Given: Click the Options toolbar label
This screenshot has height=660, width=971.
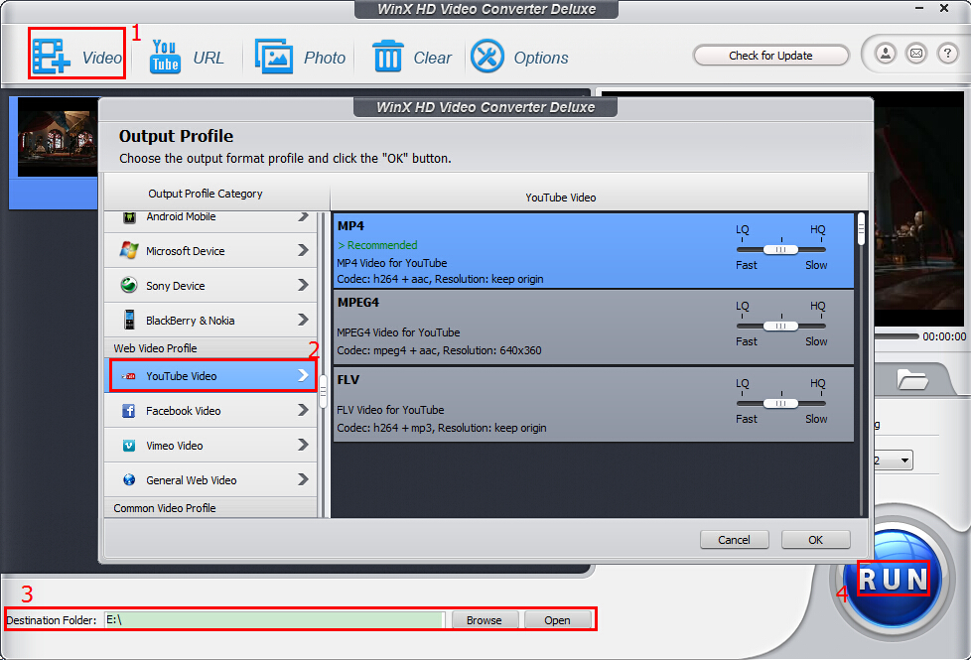Looking at the screenshot, I should (541, 58).
